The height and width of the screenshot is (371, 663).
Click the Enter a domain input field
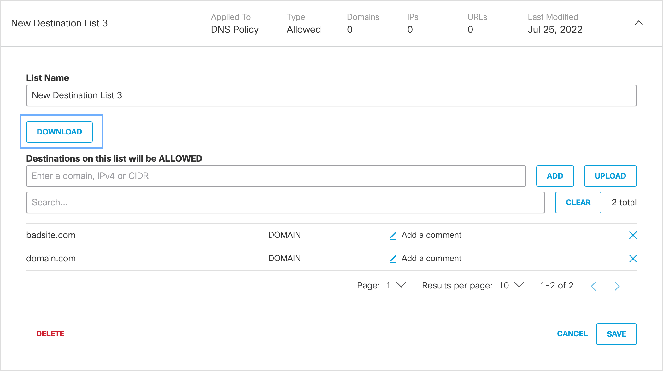276,176
